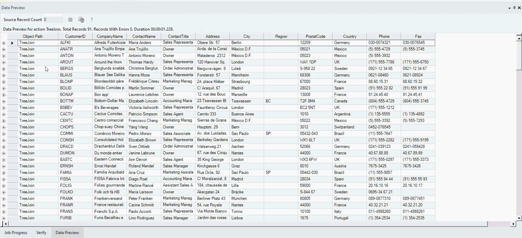The width and height of the screenshot is (522, 238).
Task: Click the horizontal scrollbar left arrow
Action: click(5, 224)
